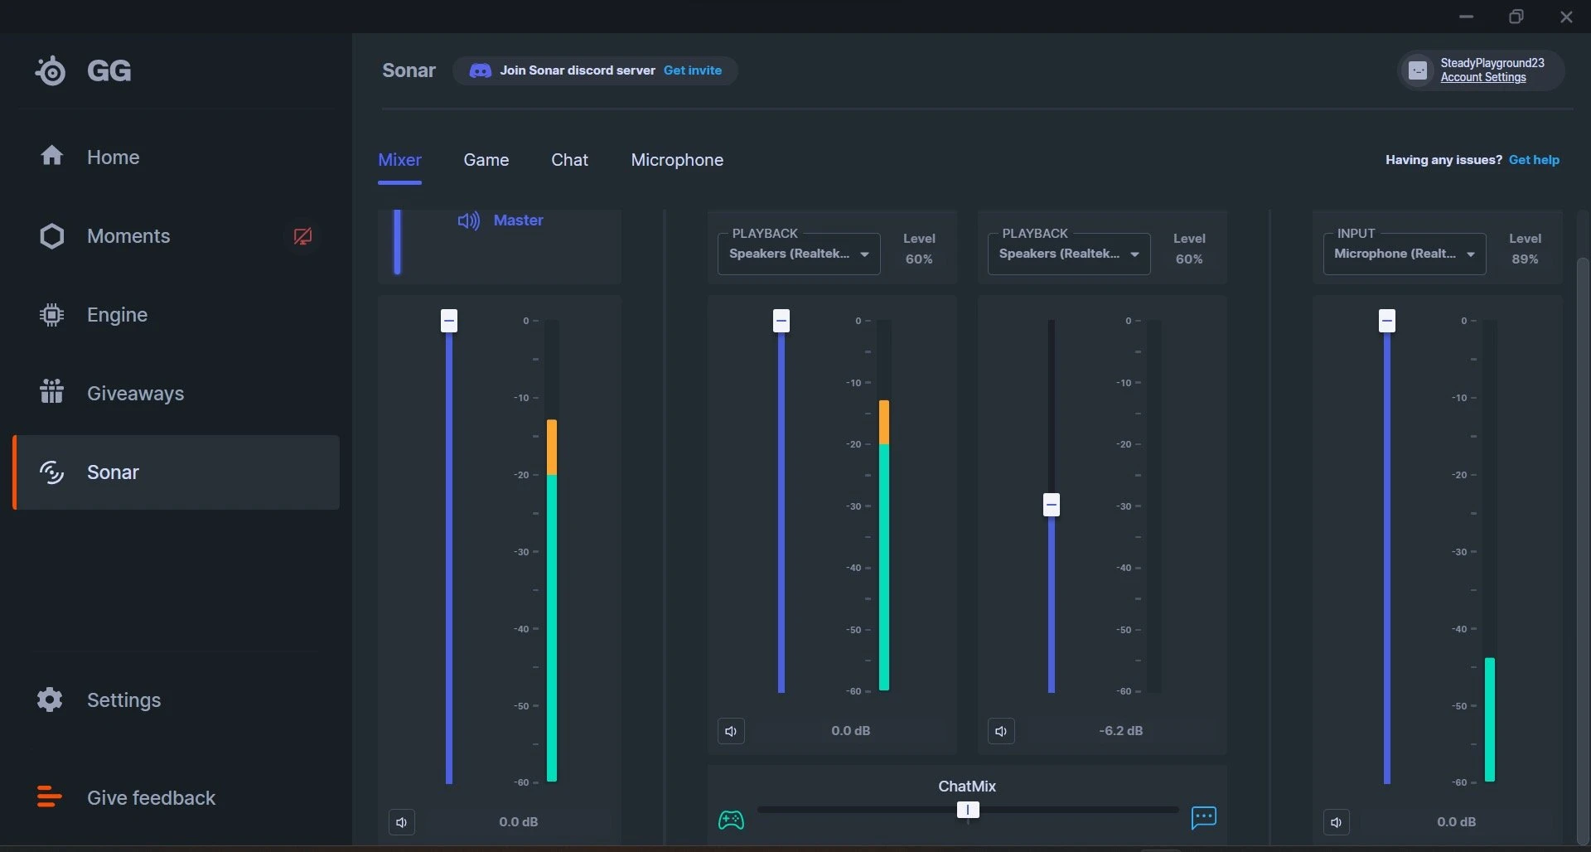The height and width of the screenshot is (852, 1591).
Task: Click the Sonar page title
Action: coord(409,70)
